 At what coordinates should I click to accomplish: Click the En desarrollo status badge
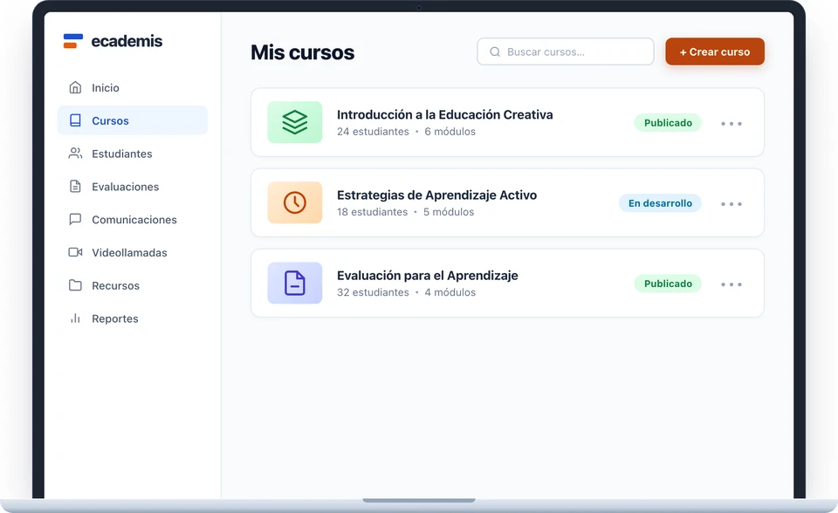[x=660, y=203]
